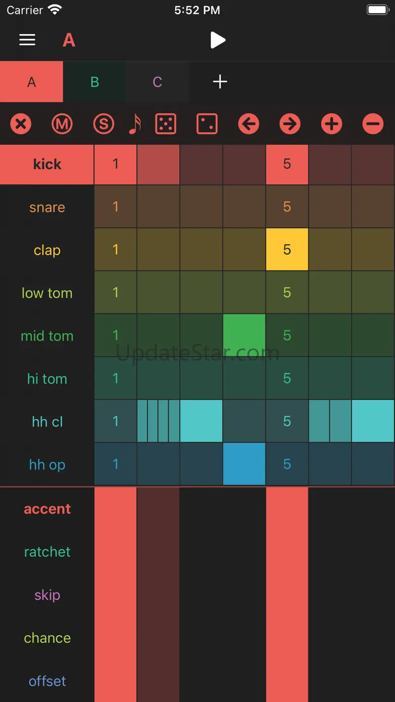Add a step with the plus icon
This screenshot has width=395, height=702.
pos(332,124)
